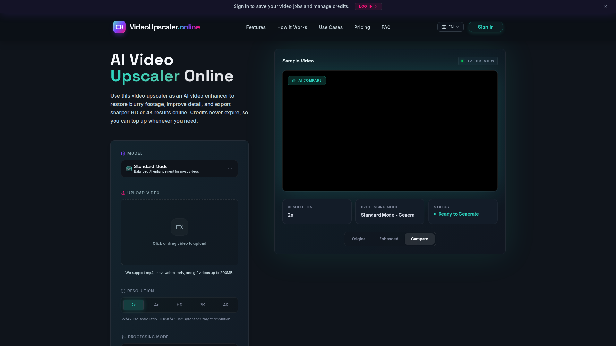
Task: Click the Model layers icon
Action: [x=123, y=153]
